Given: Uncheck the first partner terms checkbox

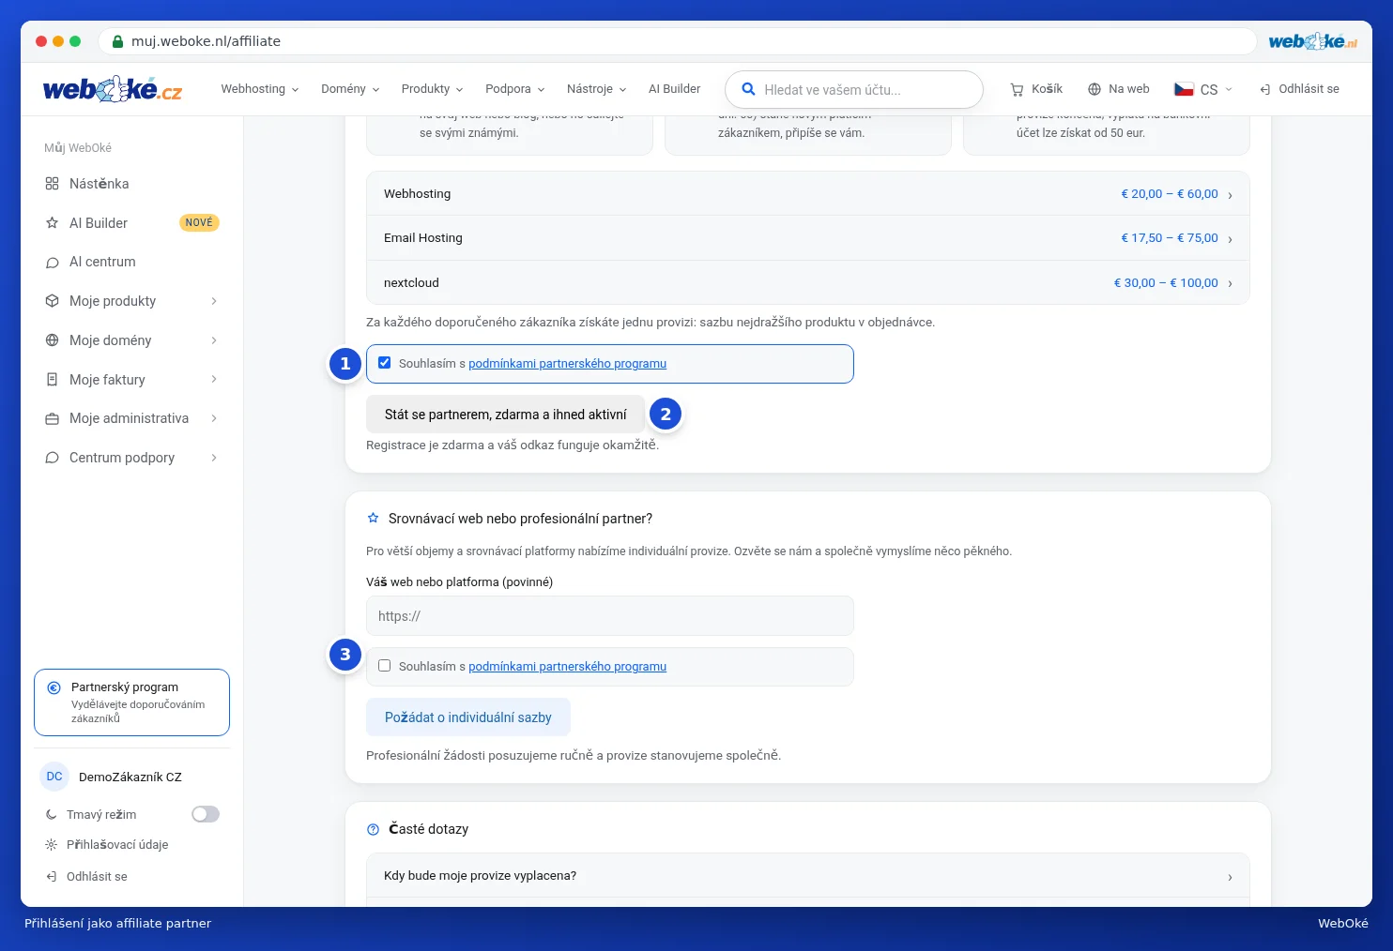Looking at the screenshot, I should tap(384, 363).
